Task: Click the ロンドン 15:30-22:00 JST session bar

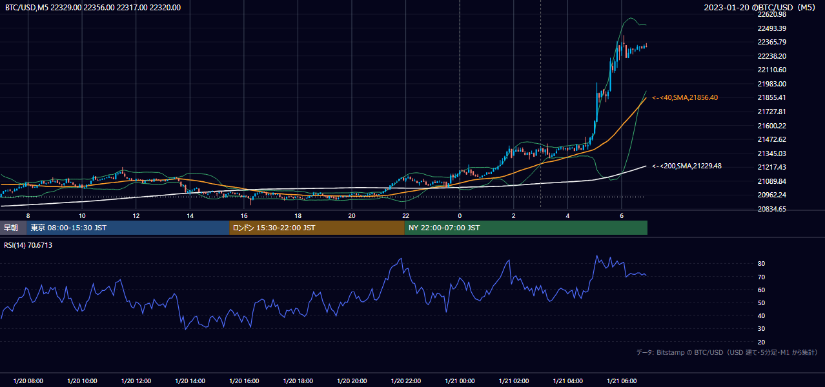Action: [317, 228]
